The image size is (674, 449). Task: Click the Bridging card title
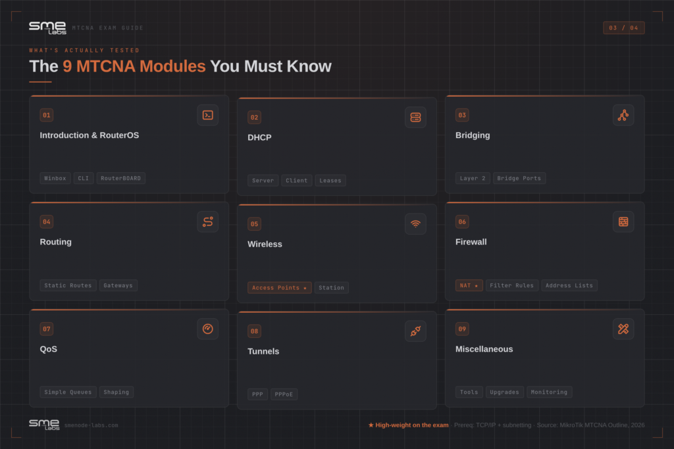(473, 135)
